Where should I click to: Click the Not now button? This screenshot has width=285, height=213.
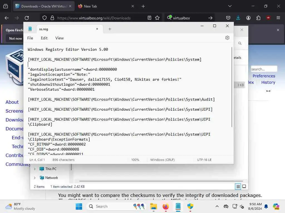coord(16,38)
